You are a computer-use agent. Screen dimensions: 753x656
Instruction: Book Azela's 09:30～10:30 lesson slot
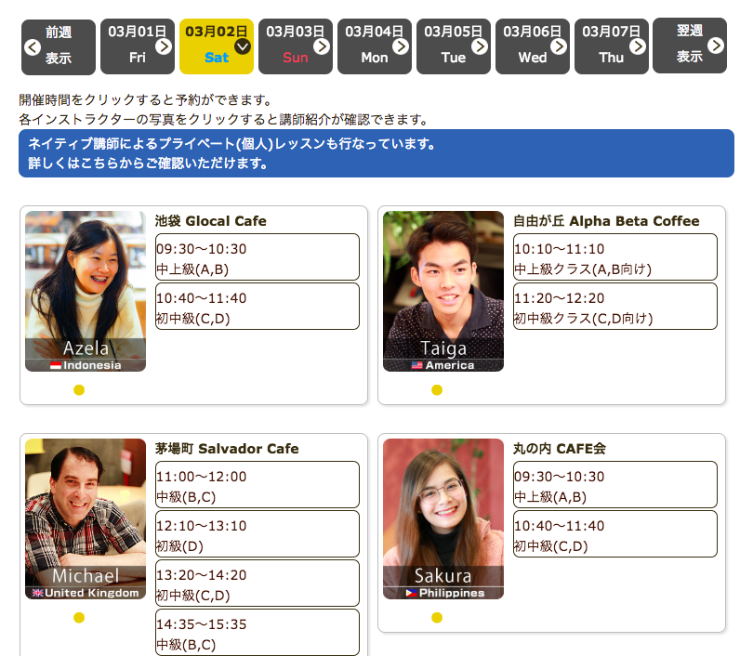click(257, 257)
